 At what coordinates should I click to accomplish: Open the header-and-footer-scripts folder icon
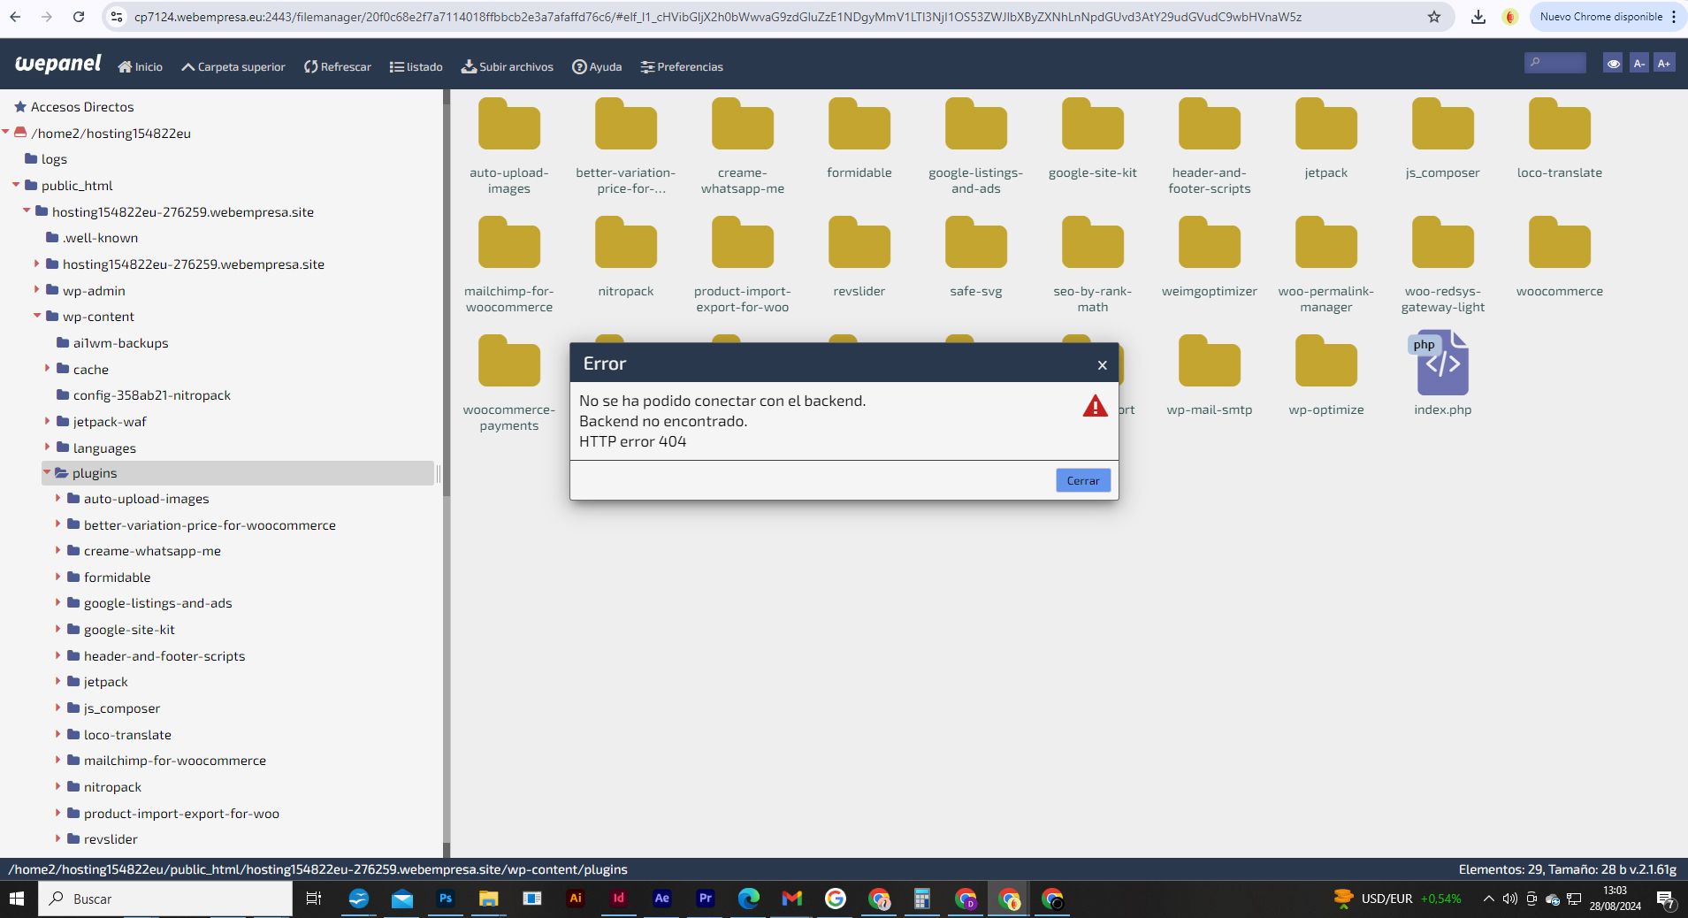1210,124
